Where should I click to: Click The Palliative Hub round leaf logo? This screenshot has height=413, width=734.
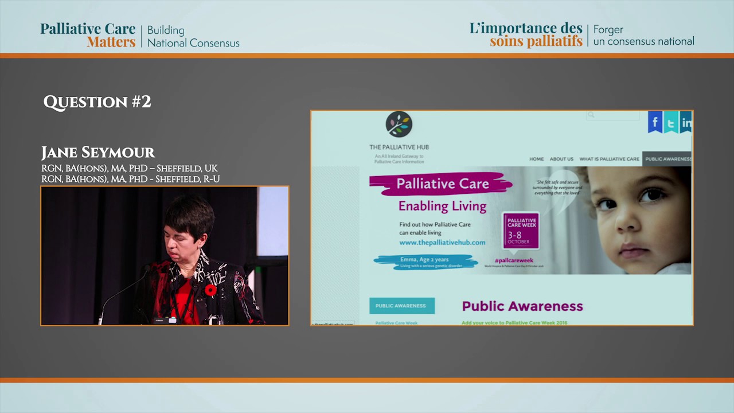[x=399, y=124]
